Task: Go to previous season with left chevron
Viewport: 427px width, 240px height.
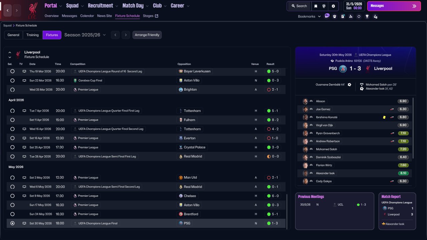Action: tap(115, 35)
